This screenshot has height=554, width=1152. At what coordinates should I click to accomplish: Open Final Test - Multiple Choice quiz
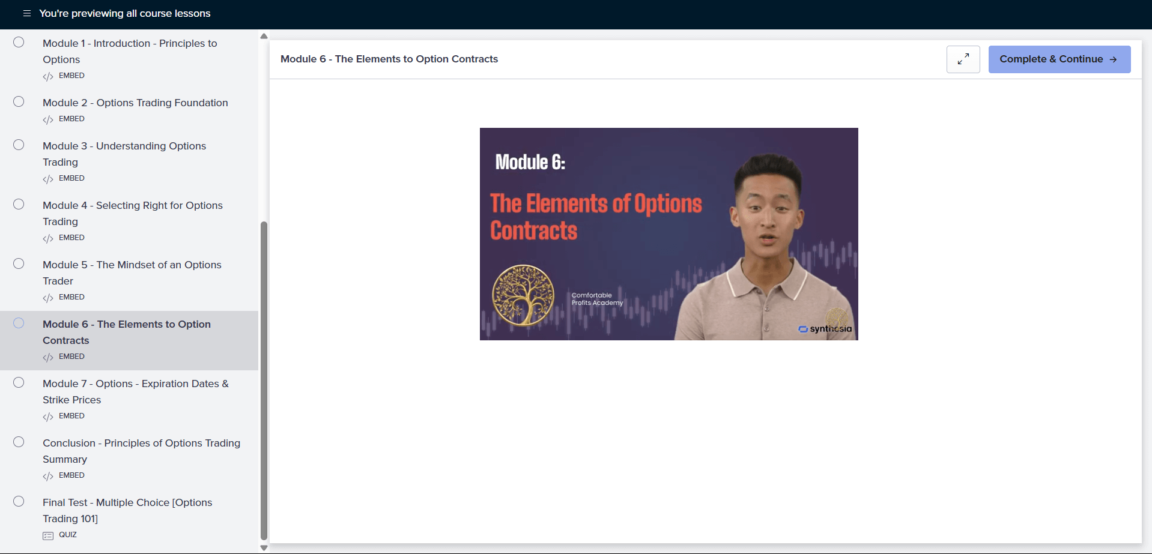(x=127, y=510)
